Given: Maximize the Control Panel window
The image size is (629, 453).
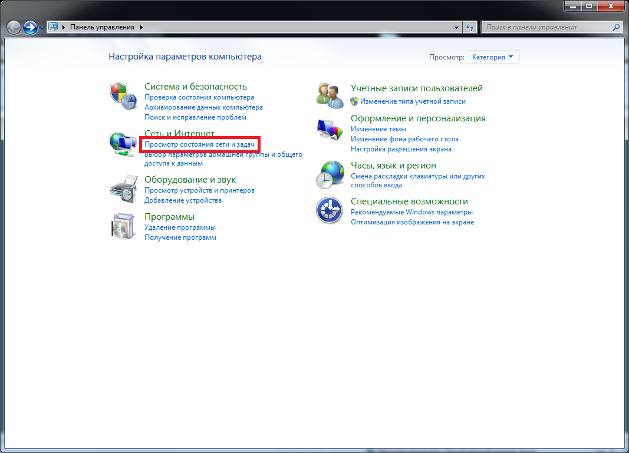Looking at the screenshot, I should click(x=588, y=6).
